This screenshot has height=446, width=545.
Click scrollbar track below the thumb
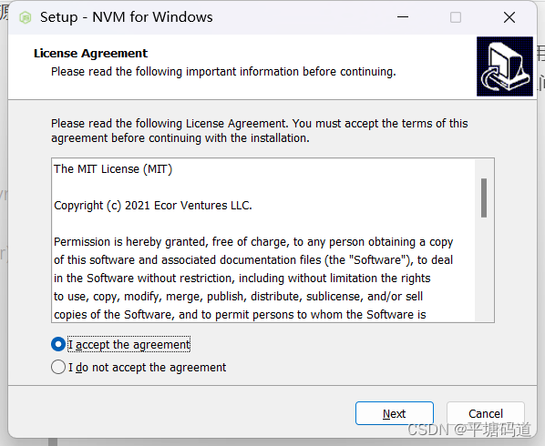point(484,269)
